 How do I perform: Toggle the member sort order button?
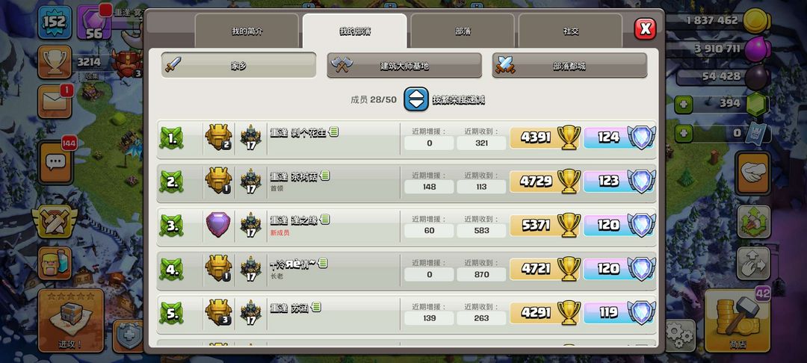[x=416, y=99]
